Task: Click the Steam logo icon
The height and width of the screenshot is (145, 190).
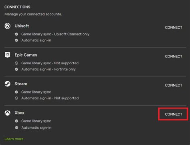Action: pos(7,84)
